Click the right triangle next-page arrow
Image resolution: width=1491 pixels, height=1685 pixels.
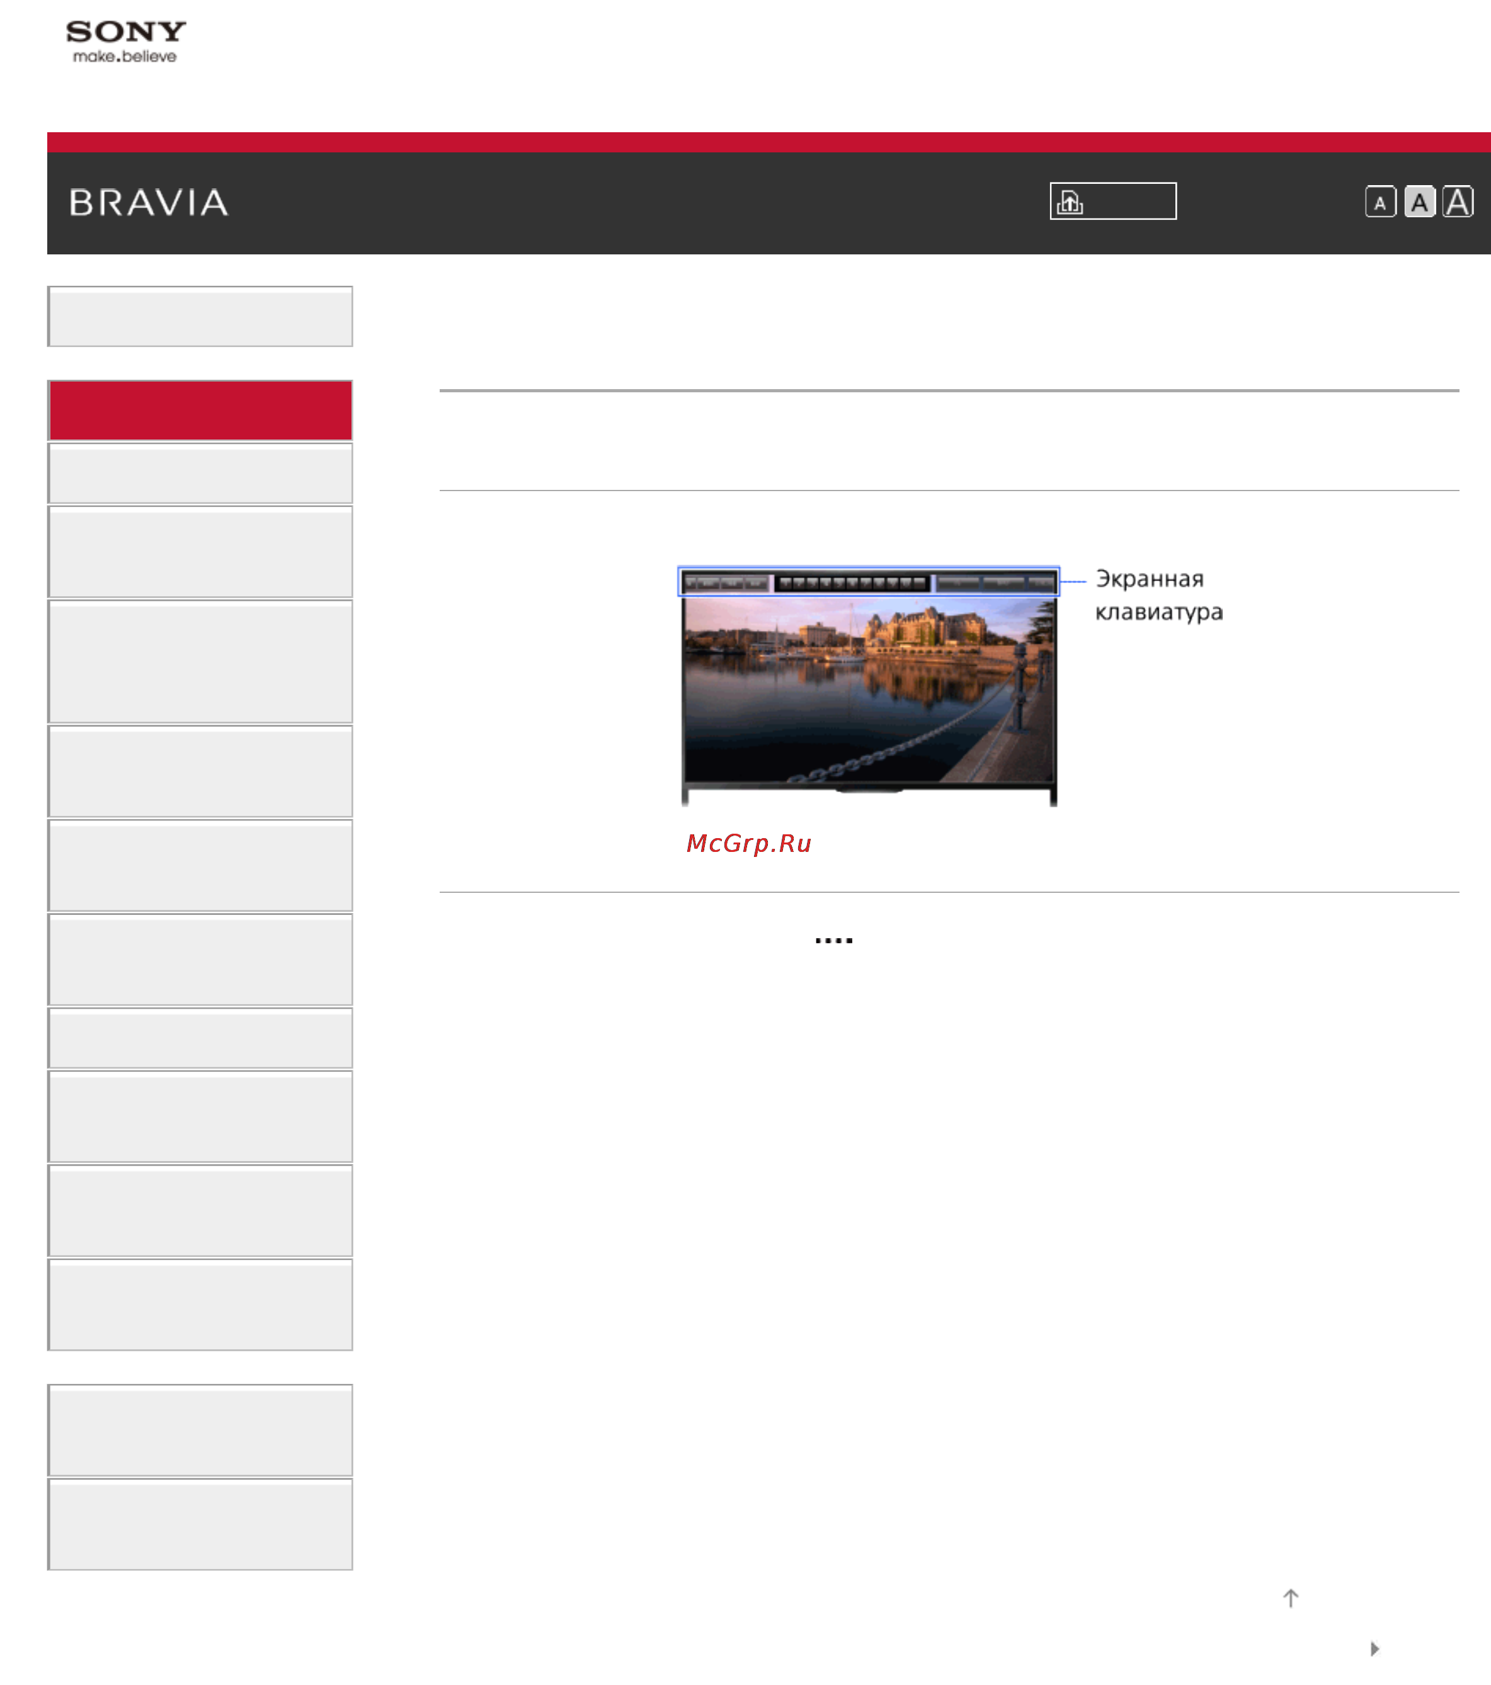1374,1648
